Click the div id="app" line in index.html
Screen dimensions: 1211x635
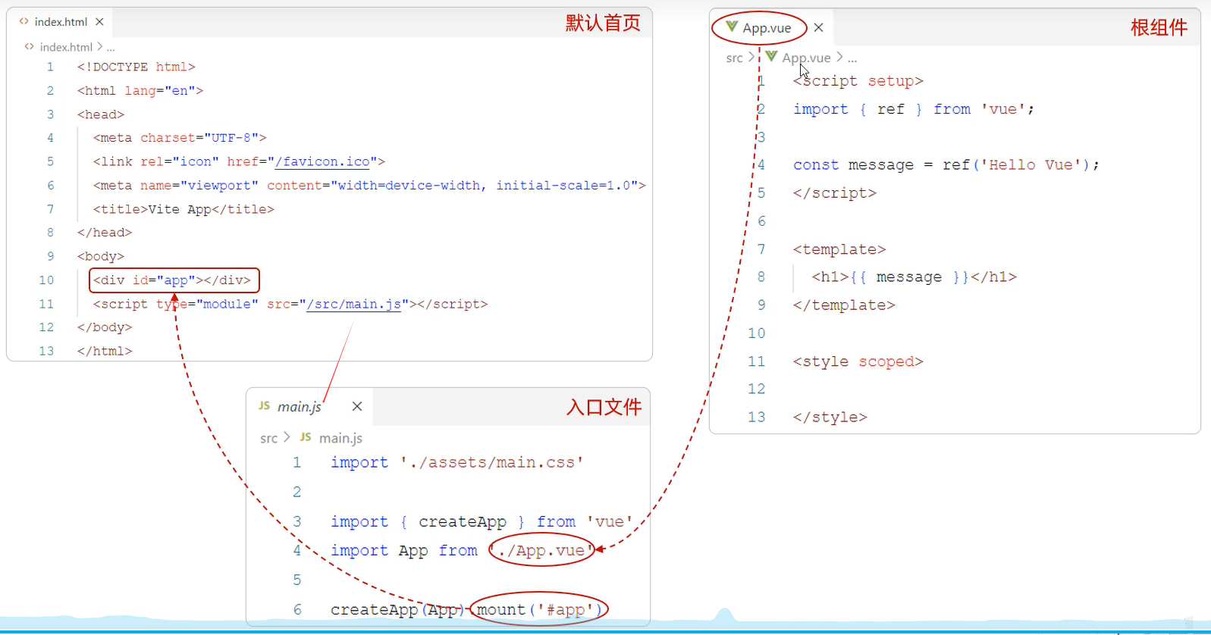tap(174, 280)
